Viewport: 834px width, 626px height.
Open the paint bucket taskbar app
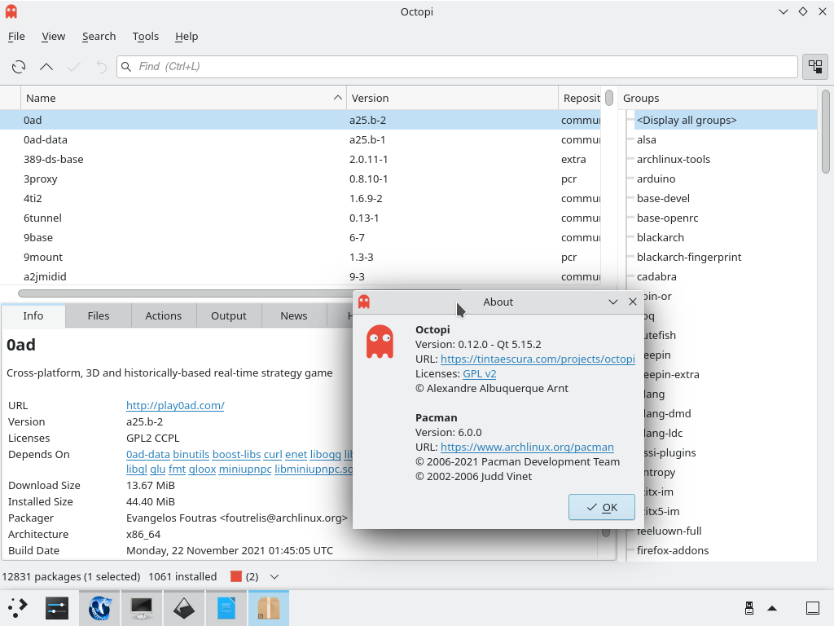184,608
